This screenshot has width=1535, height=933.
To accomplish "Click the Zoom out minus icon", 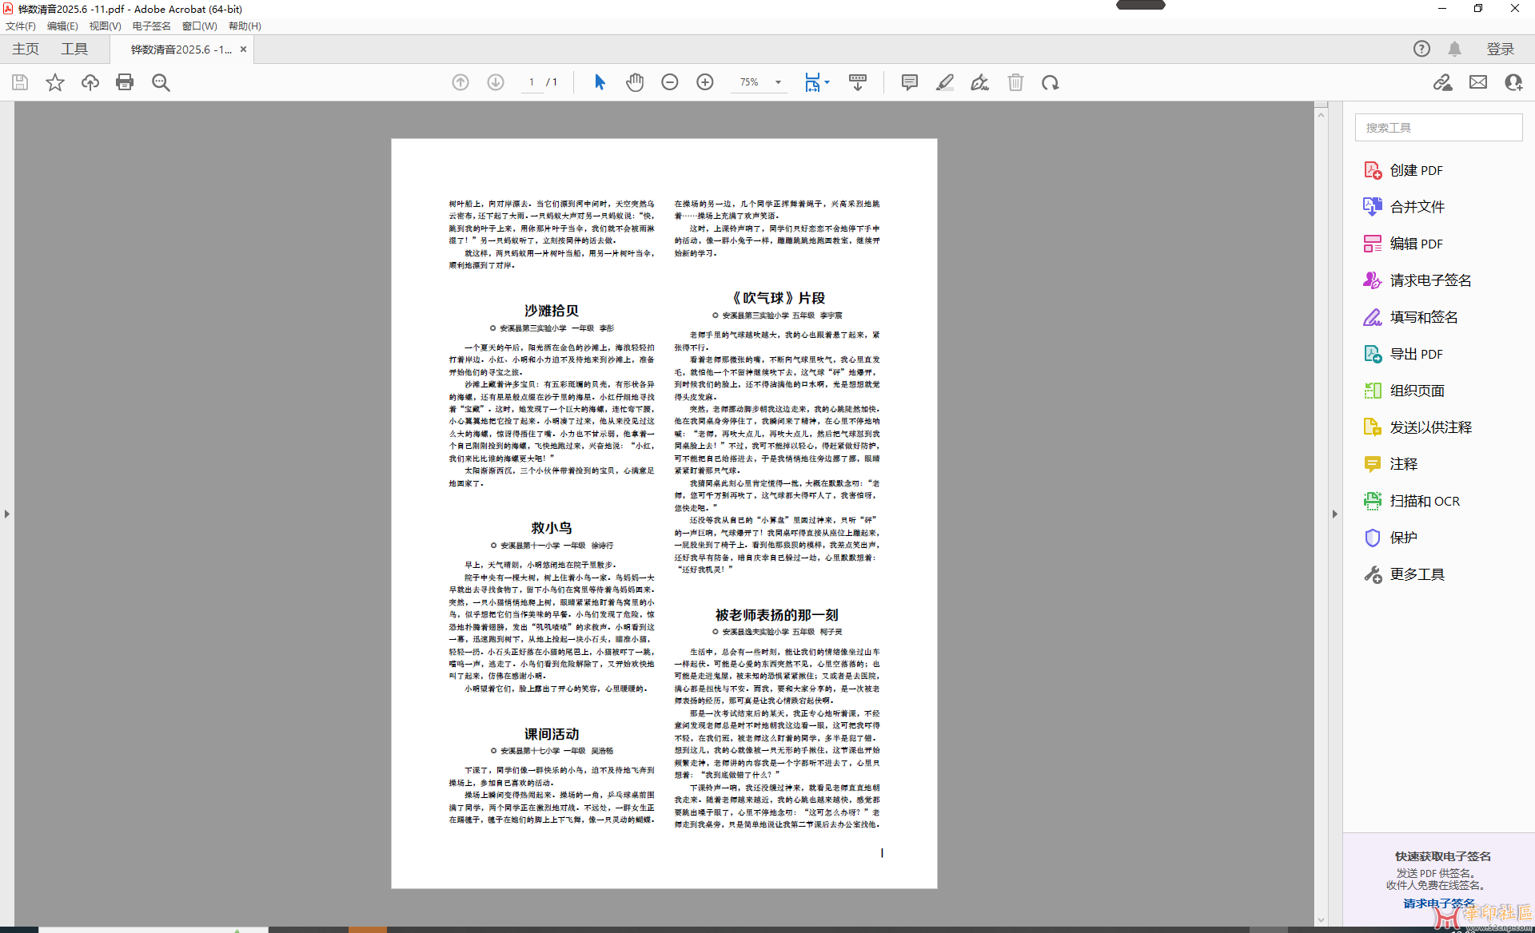I will 670,82.
